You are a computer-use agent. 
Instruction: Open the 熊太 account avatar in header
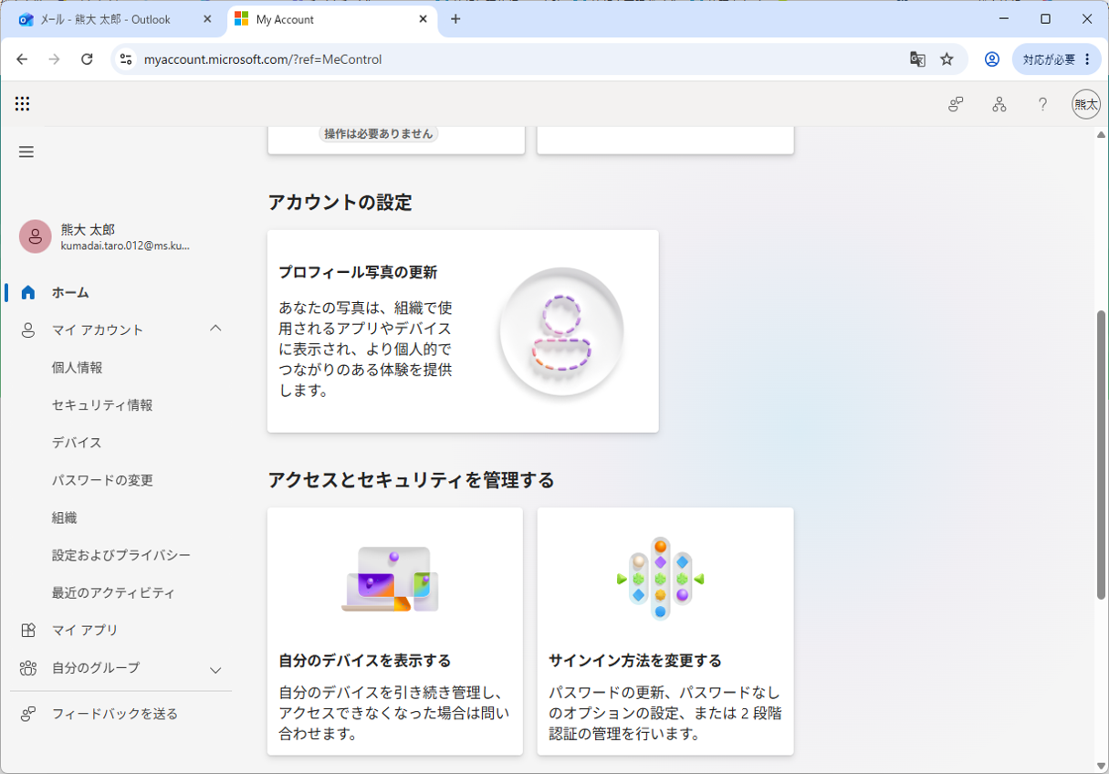(x=1086, y=104)
